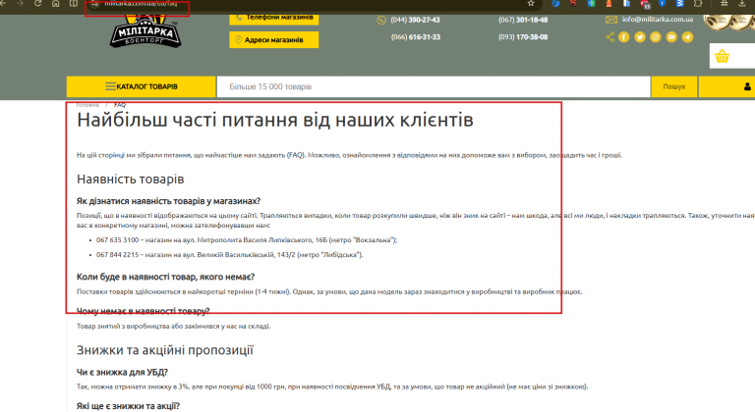Open the YouTube social icon
The image size is (755, 412).
coord(671,37)
